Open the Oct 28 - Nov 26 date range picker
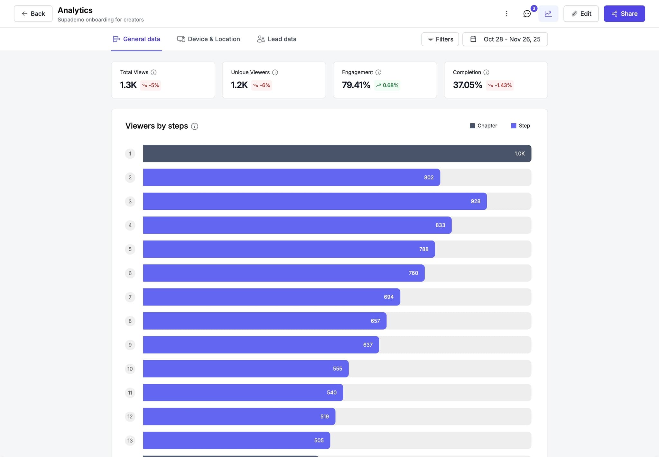 pos(505,39)
